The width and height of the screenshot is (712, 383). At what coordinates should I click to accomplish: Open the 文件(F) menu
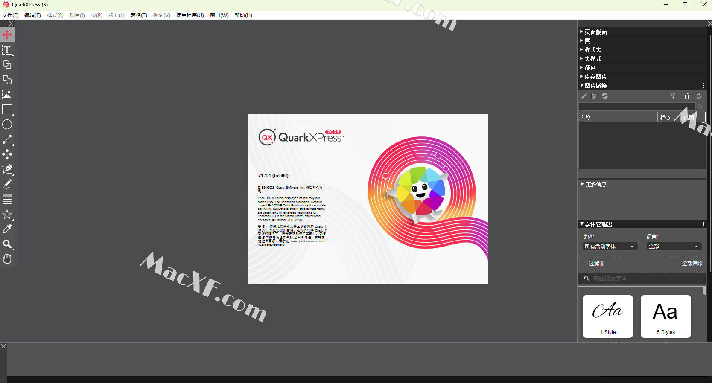point(10,15)
